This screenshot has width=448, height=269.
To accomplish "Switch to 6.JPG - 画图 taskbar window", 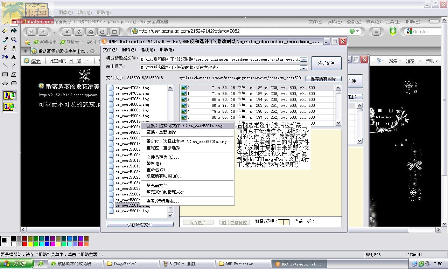I will [187, 264].
